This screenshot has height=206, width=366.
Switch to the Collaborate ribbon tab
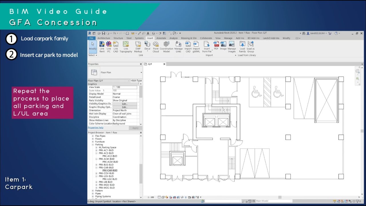(206, 38)
